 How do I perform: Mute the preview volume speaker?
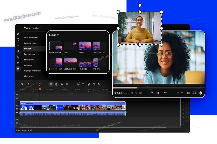pos(188,93)
